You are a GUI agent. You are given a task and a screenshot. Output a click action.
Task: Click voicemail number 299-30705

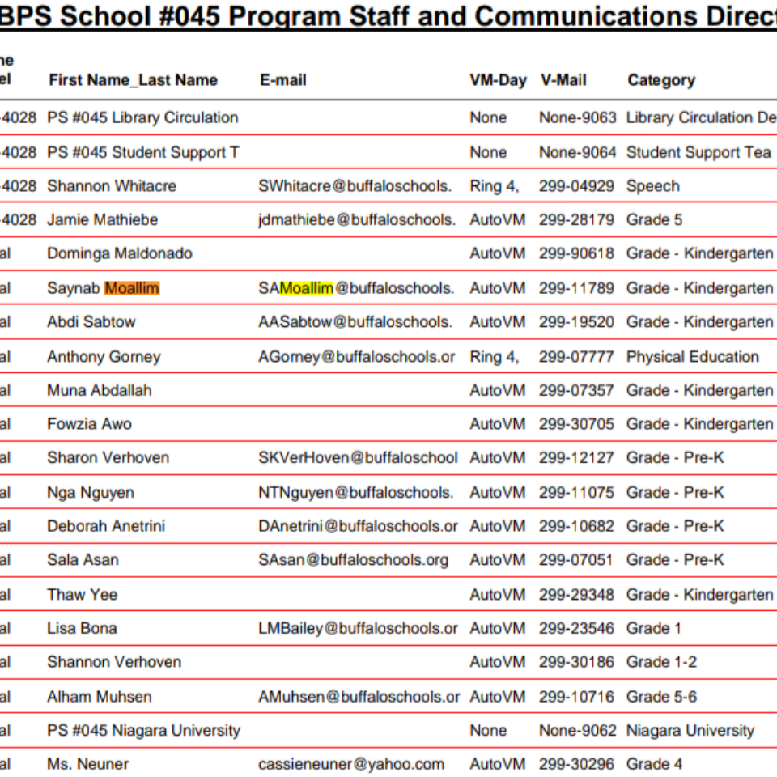[x=577, y=423]
